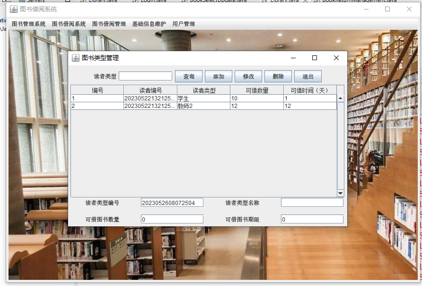This screenshot has width=422, height=286.
Task: Select the 学生 cell in the table
Action: coord(204,98)
